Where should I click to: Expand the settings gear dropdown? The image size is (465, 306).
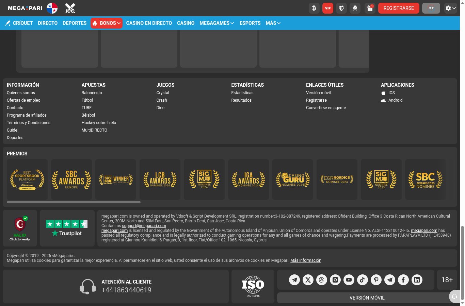pos(450,8)
